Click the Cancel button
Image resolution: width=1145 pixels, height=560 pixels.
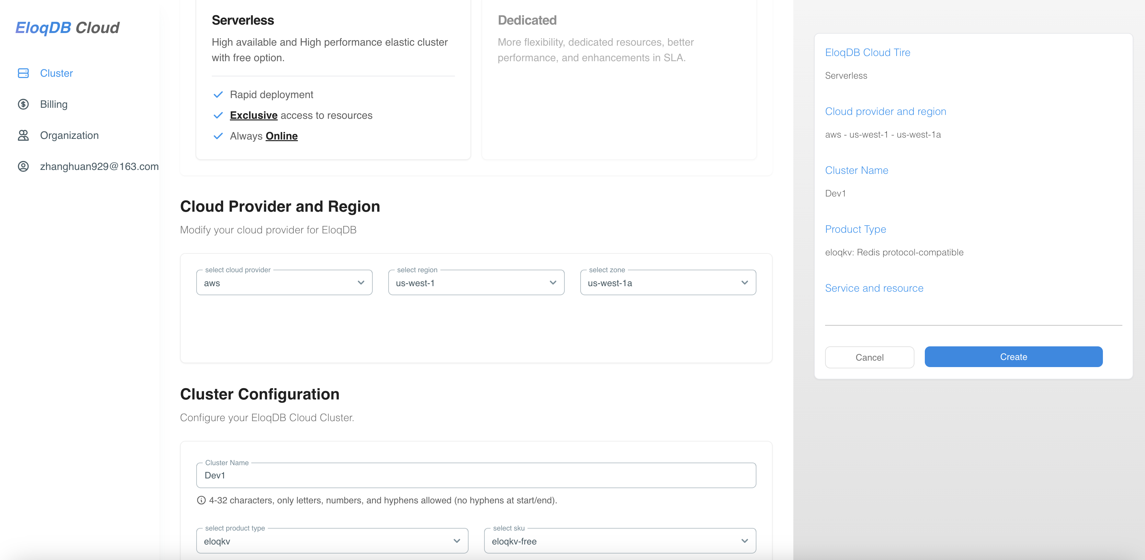[x=869, y=357]
